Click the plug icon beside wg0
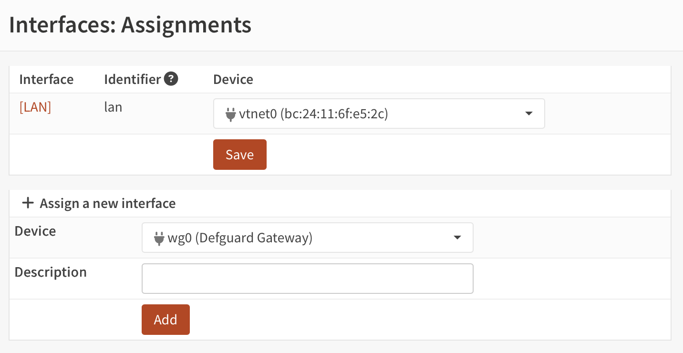The height and width of the screenshot is (353, 683). [159, 238]
